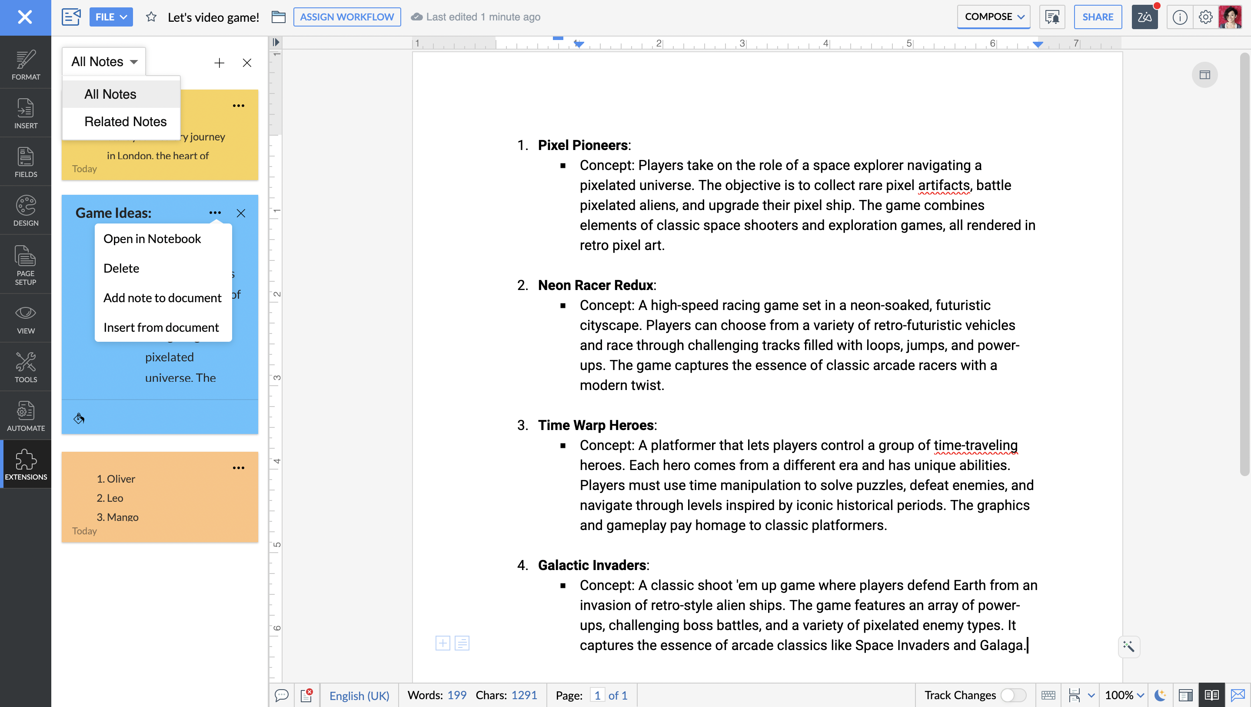Click the SHARE button
Viewport: 1251px width, 707px height.
1097,17
